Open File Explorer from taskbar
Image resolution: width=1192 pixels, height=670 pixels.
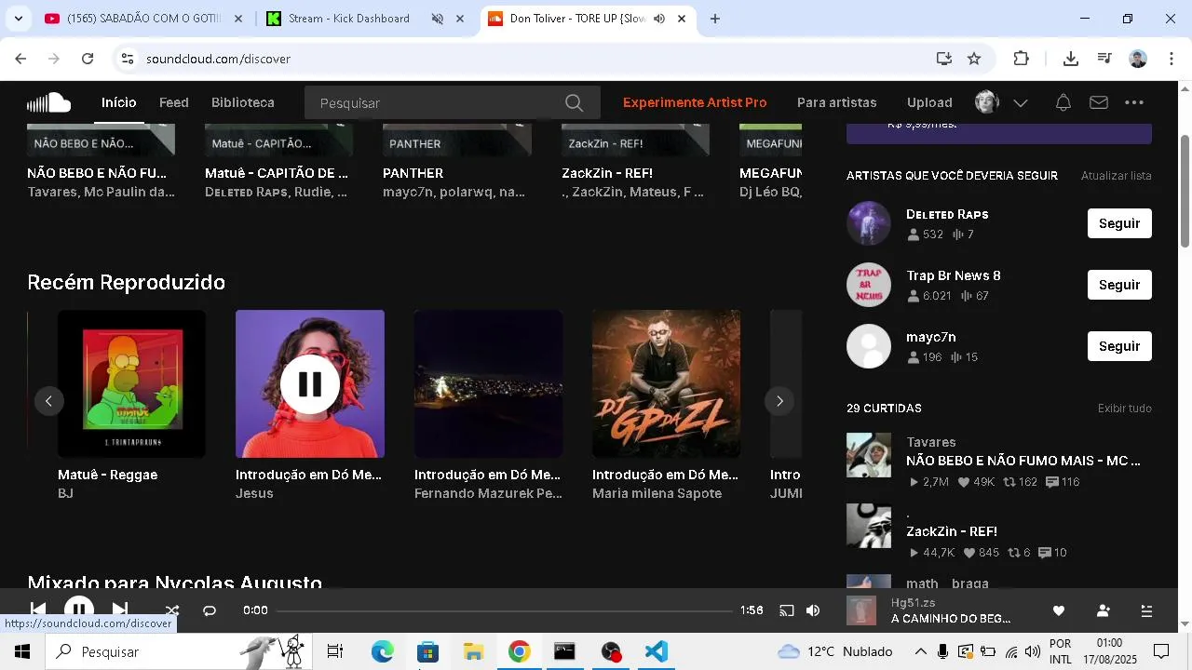(x=473, y=651)
